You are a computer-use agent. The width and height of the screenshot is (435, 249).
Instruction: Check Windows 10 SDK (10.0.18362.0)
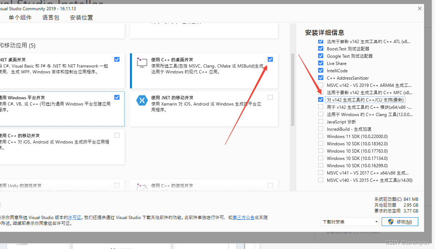pos(321,143)
